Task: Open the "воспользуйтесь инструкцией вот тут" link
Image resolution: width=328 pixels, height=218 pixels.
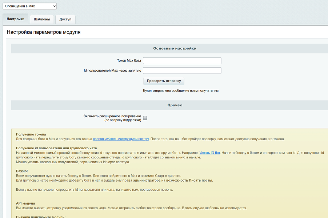Action: point(121,139)
